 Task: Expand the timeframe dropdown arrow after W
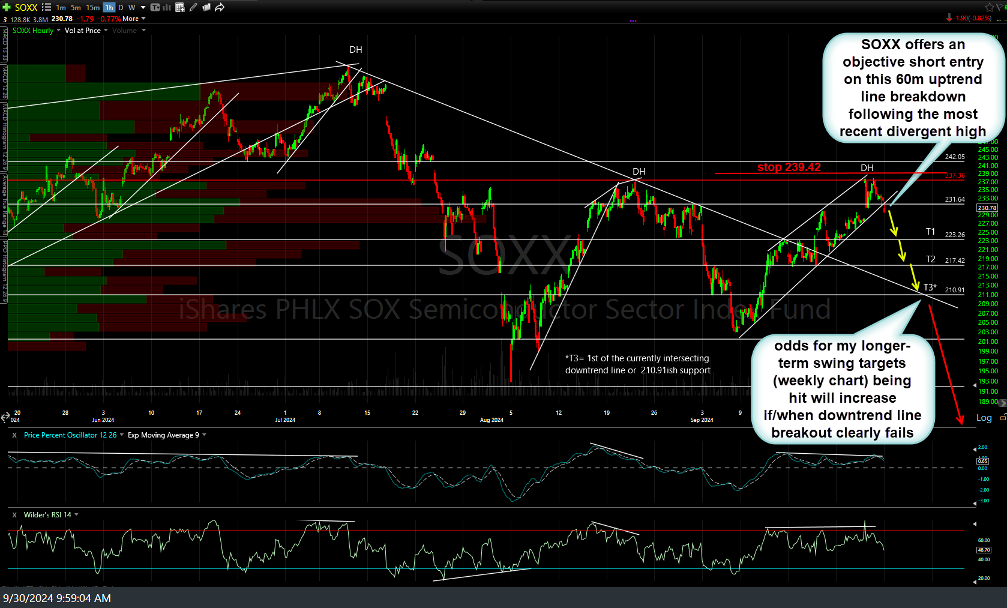click(143, 8)
